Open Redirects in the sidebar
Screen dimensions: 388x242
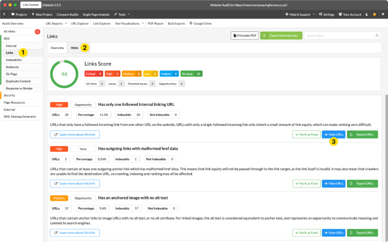tap(12, 67)
